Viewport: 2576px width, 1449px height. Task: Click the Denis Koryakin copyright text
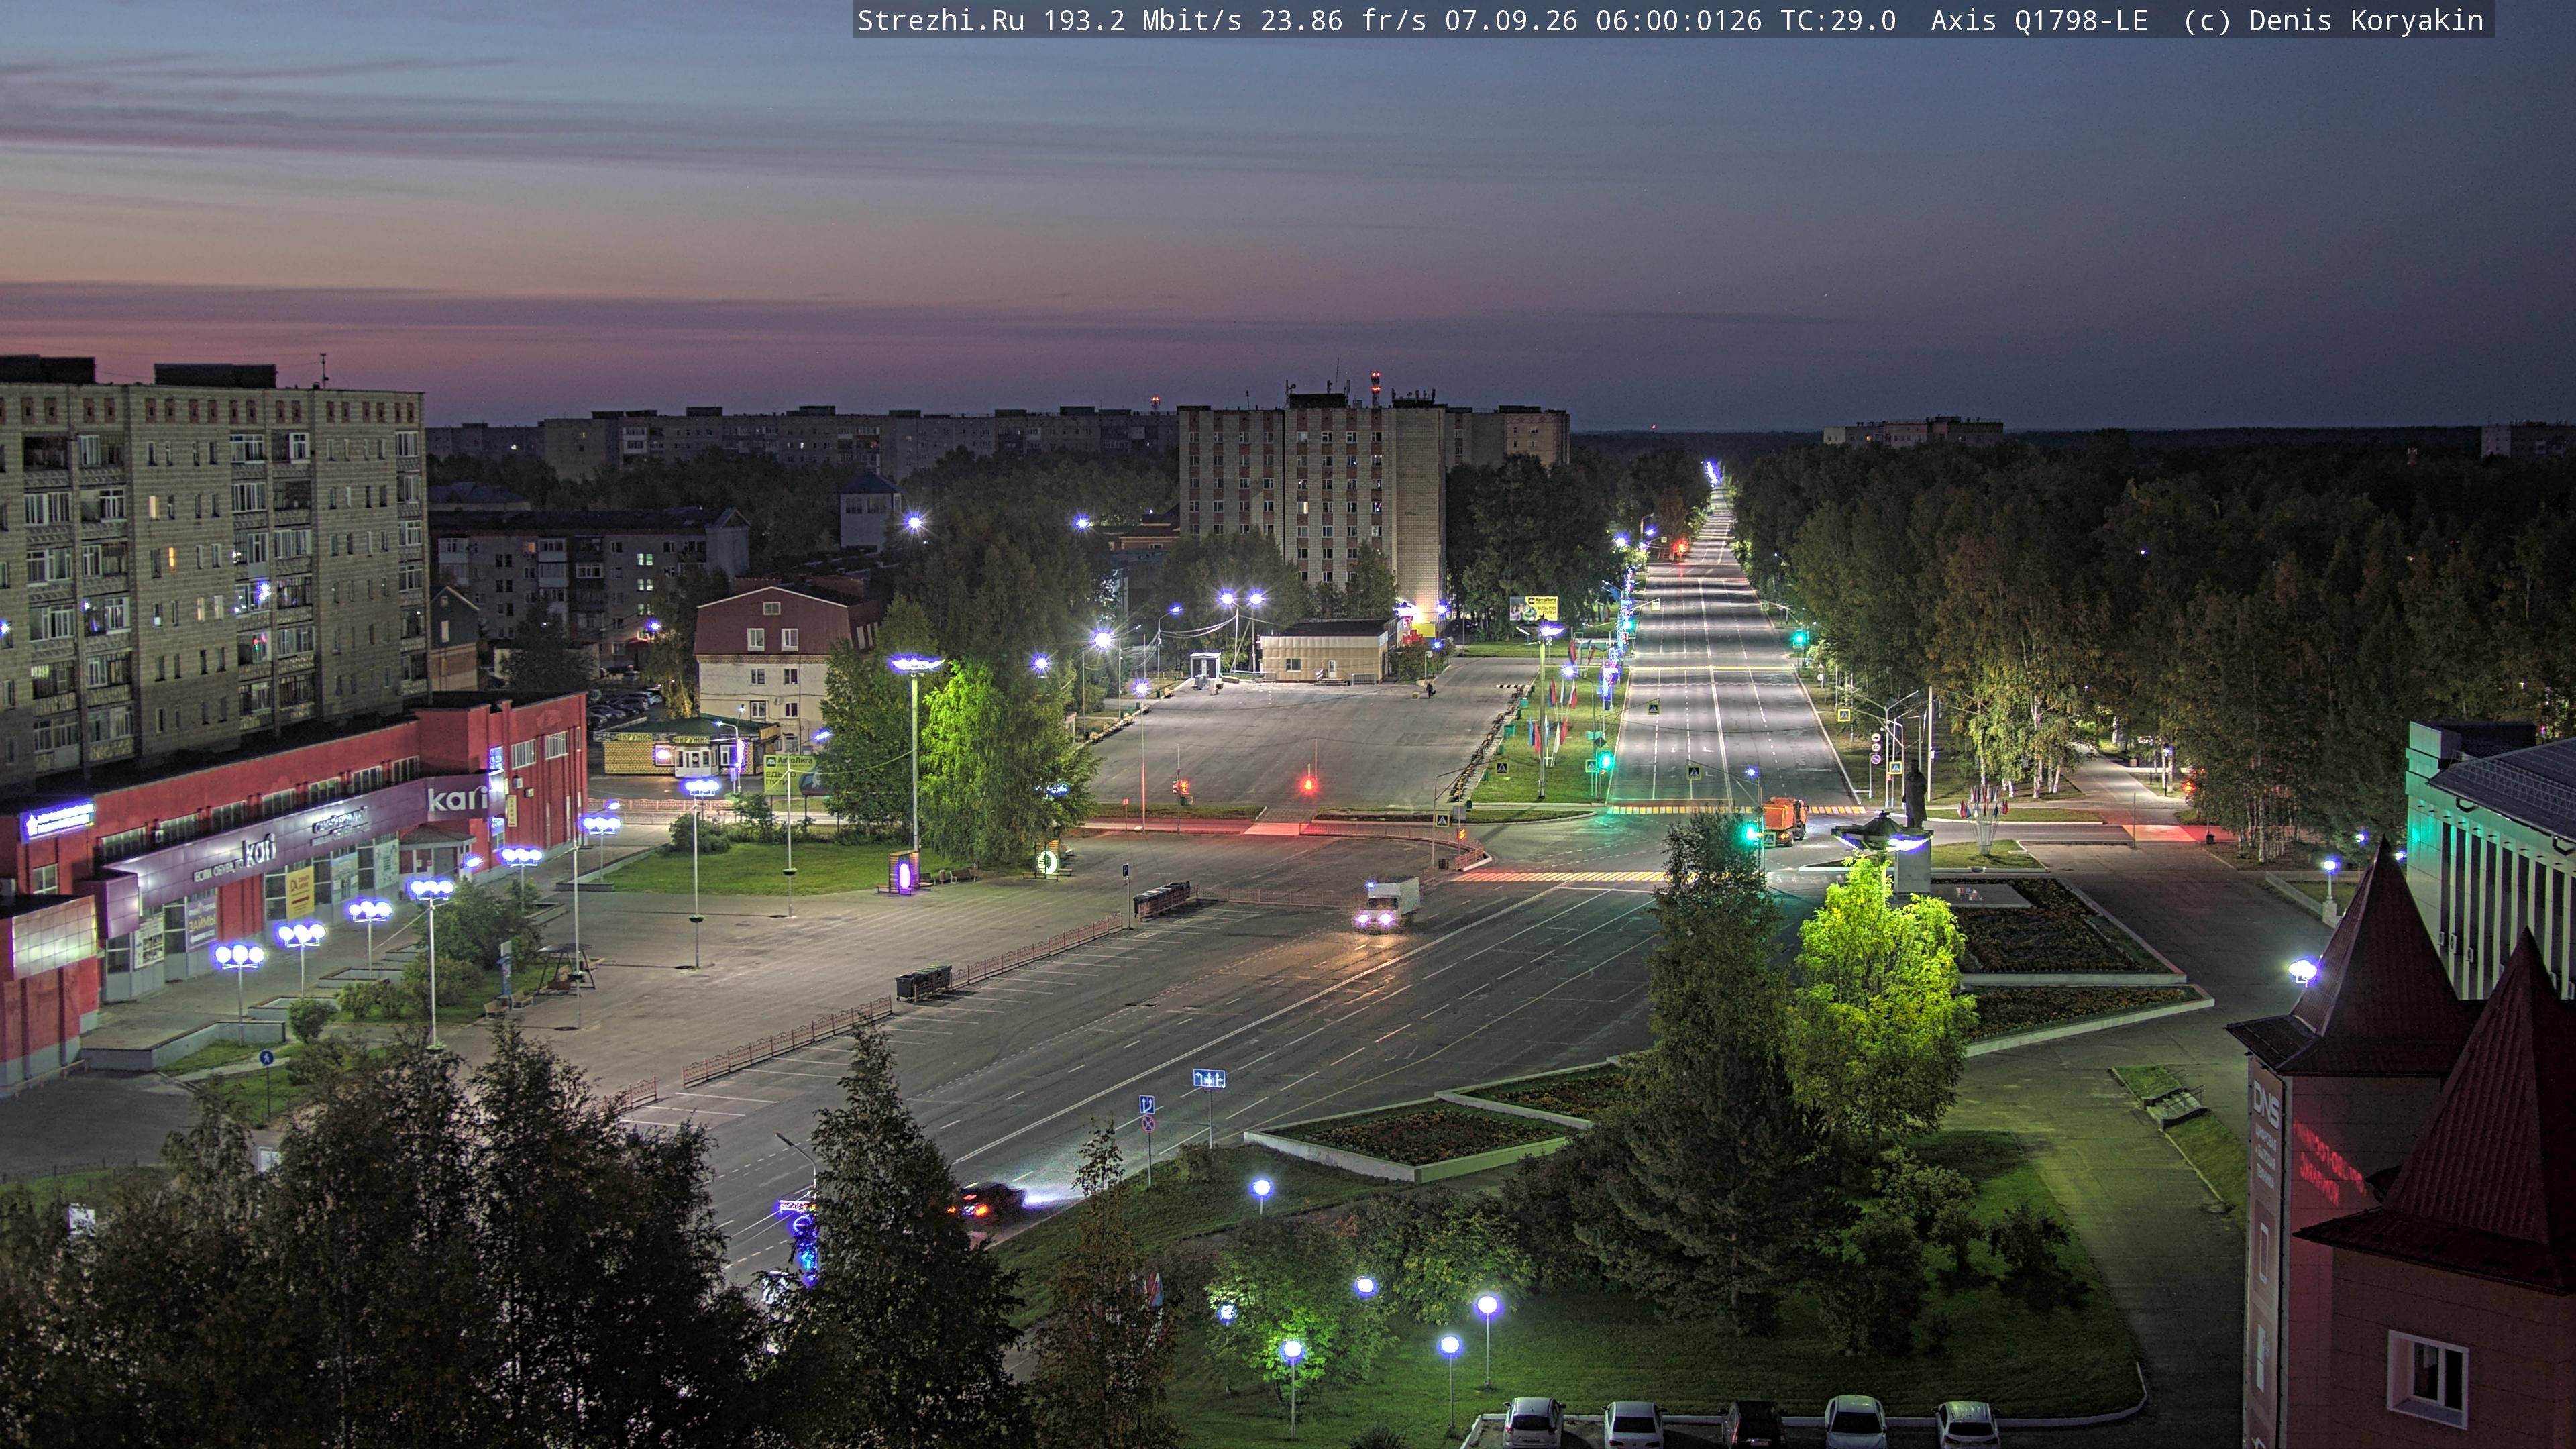2365,20
